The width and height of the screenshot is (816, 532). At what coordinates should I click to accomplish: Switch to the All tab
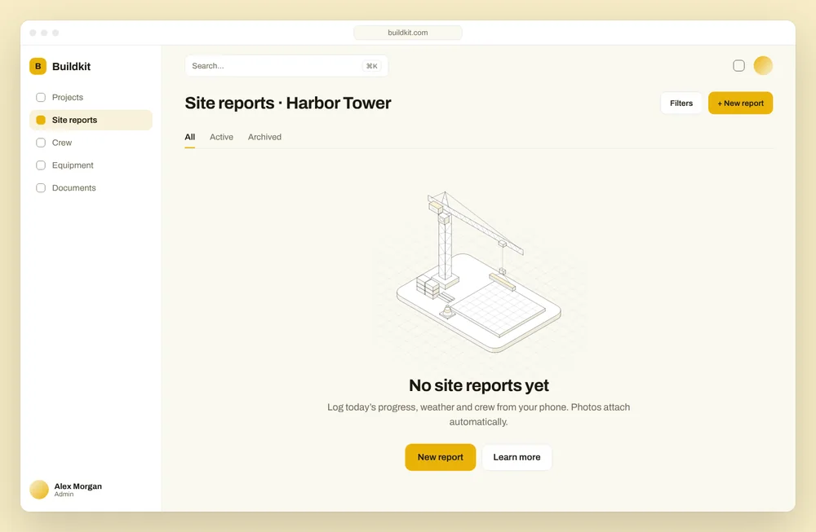(x=190, y=137)
